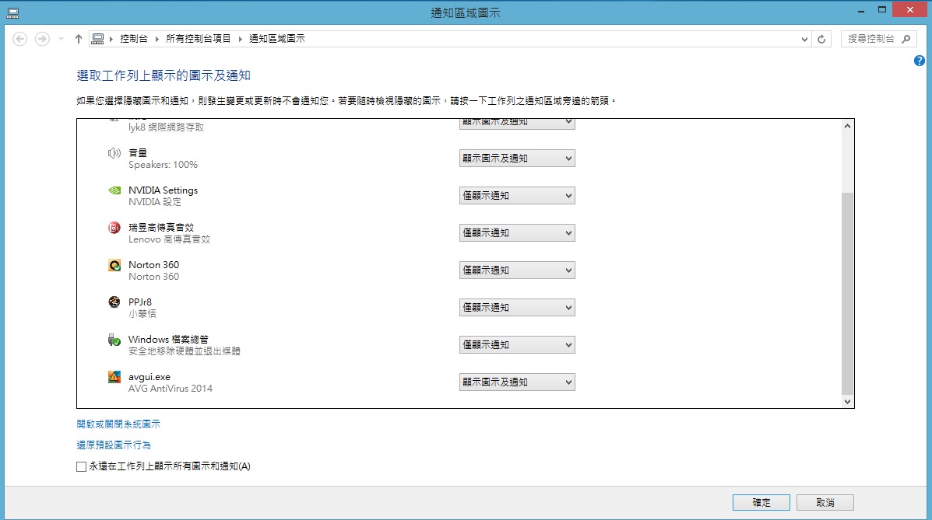
Task: Select the avgui.exe item name
Action: click(x=149, y=377)
